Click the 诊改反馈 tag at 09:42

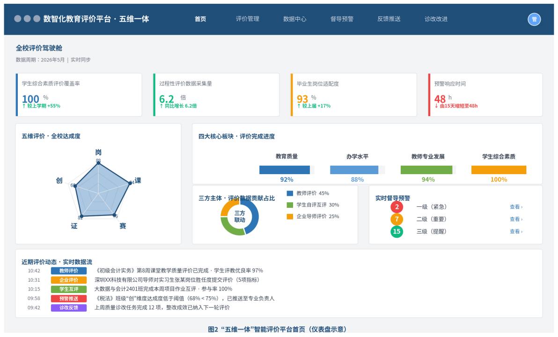(69, 308)
